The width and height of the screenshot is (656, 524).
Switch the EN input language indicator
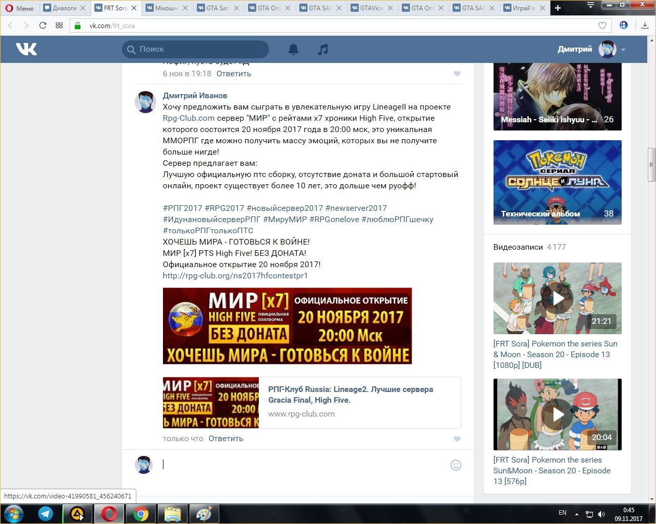tap(562, 513)
